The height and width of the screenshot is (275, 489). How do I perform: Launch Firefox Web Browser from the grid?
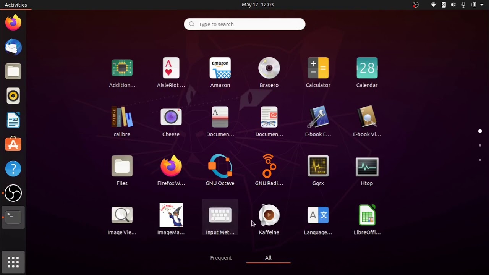171,166
